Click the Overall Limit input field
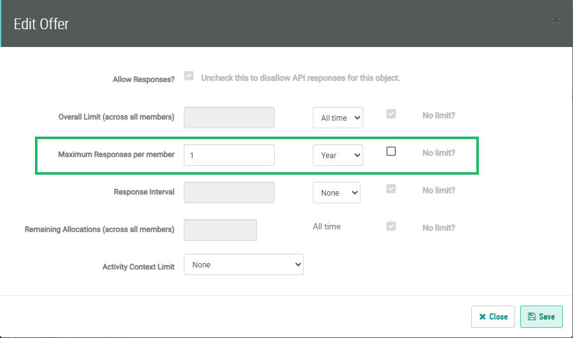The width and height of the screenshot is (573, 338). click(229, 118)
